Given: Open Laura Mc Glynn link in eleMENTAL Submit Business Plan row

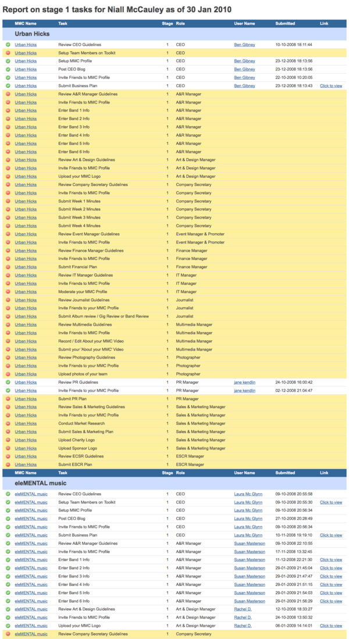Looking at the screenshot, I should 248,535.
